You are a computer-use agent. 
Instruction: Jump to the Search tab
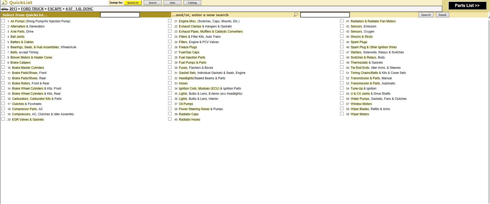pos(153,3)
